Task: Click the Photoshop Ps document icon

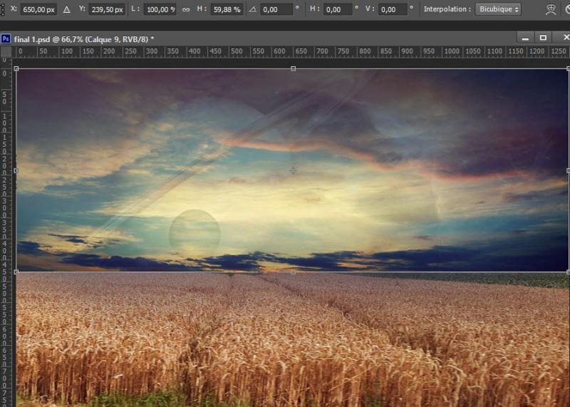Action: tap(6, 38)
